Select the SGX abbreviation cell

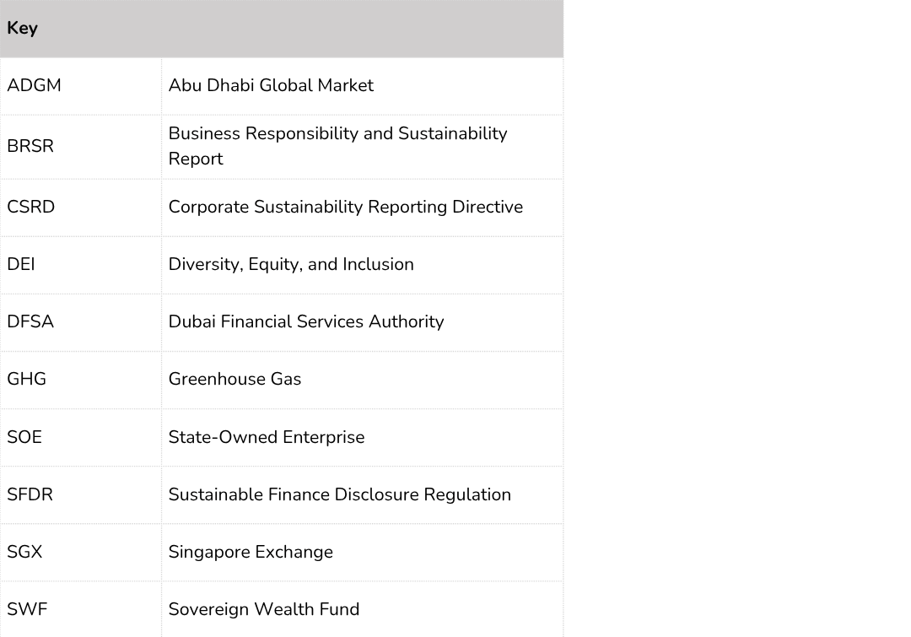click(x=81, y=553)
